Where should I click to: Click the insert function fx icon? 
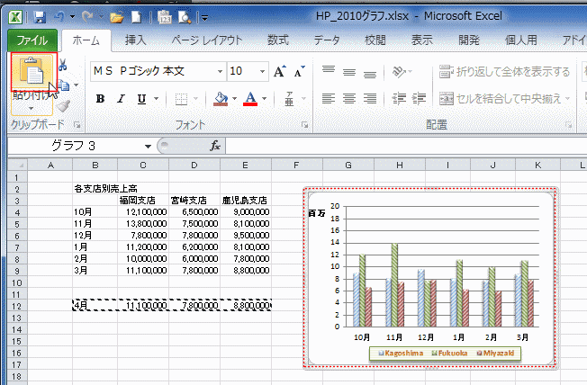pos(215,146)
